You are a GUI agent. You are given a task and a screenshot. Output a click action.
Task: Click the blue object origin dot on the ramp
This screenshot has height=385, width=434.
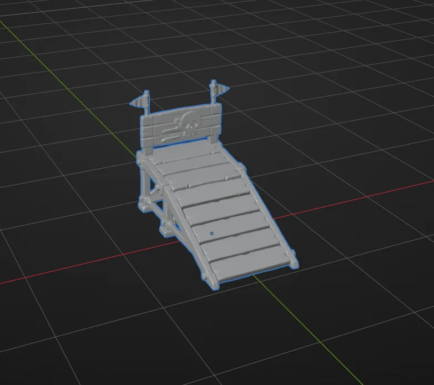[212, 234]
